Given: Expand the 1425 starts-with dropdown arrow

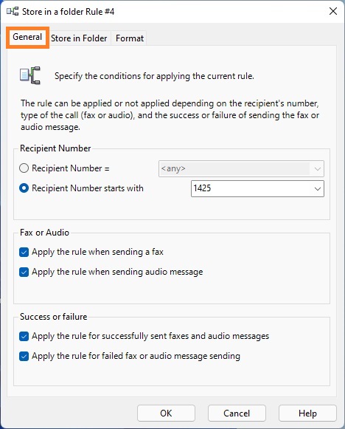Looking at the screenshot, I should click(x=317, y=188).
